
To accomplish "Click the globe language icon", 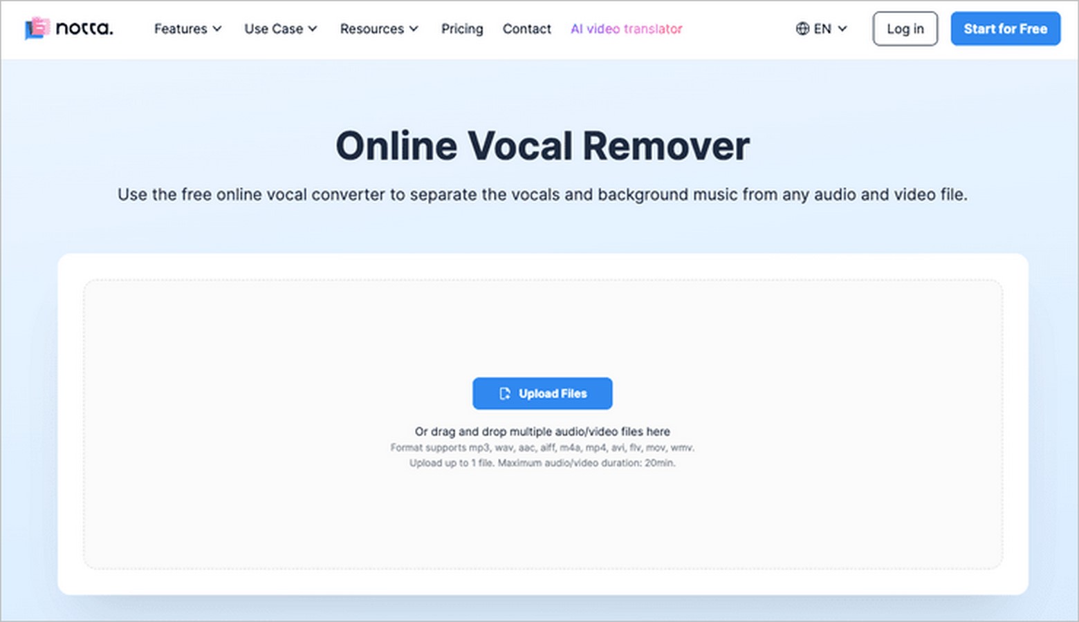I will tap(802, 29).
